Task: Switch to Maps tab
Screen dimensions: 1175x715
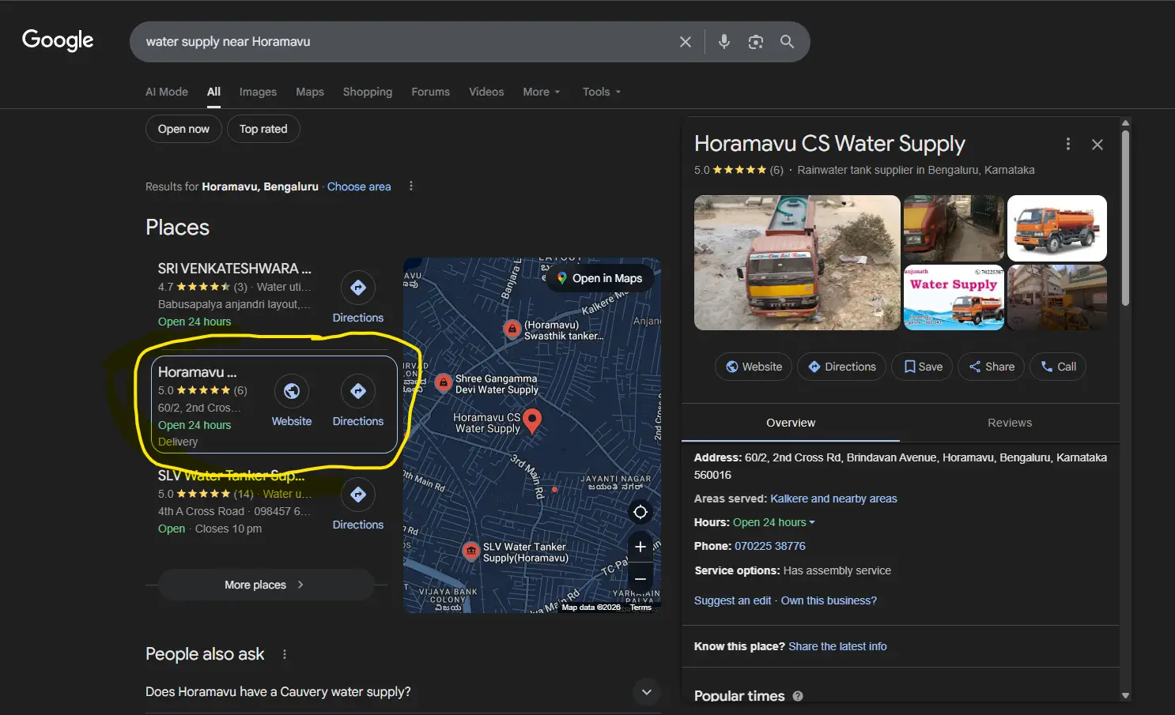Action: click(310, 92)
